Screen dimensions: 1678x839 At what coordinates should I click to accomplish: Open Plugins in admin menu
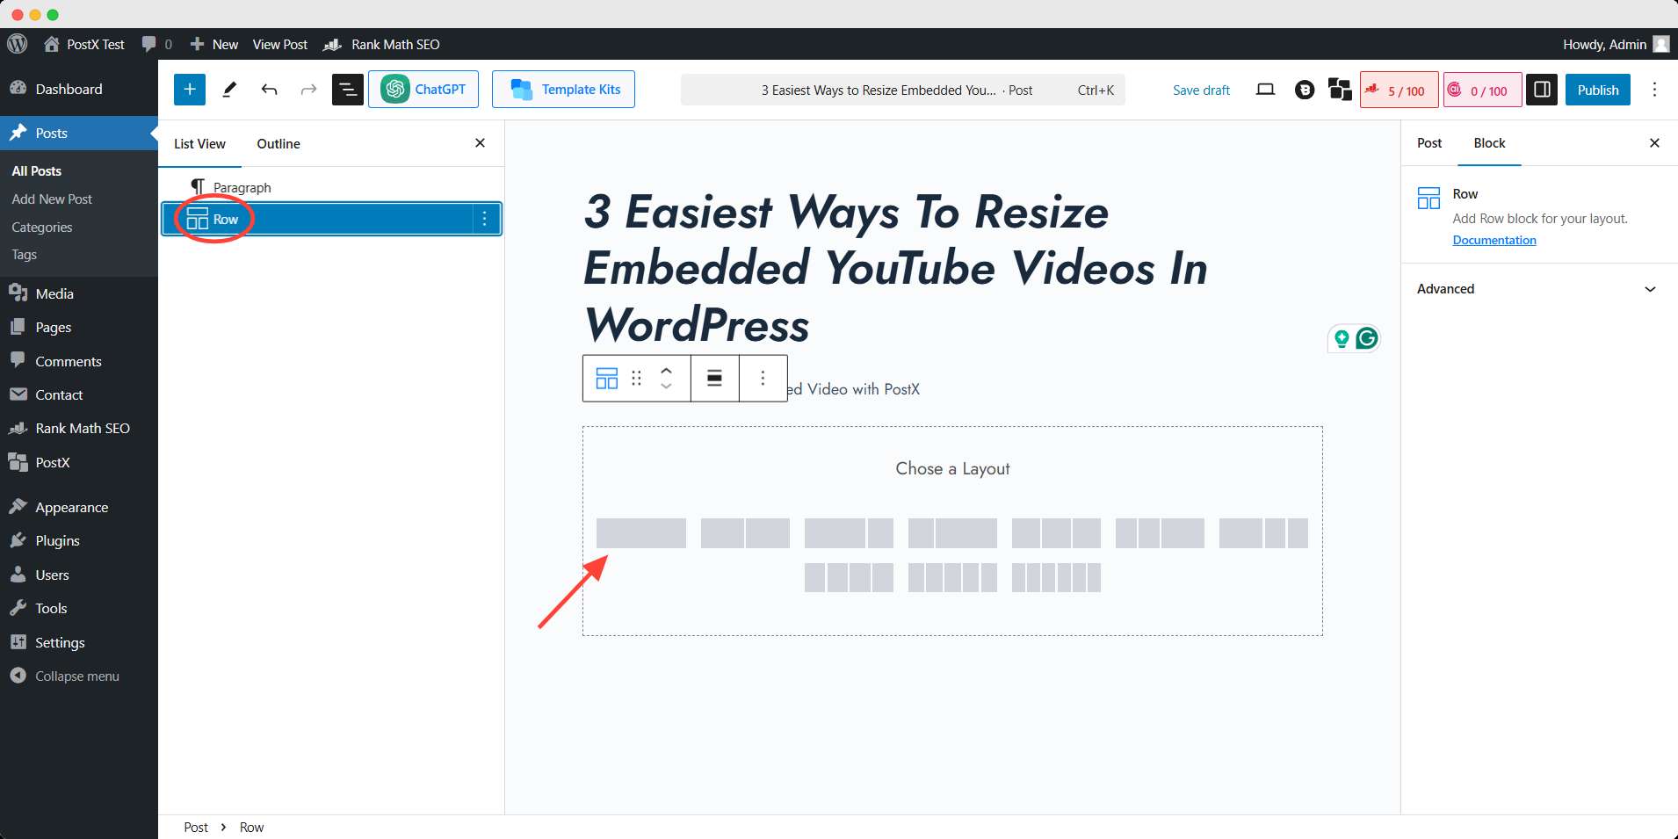(79, 541)
